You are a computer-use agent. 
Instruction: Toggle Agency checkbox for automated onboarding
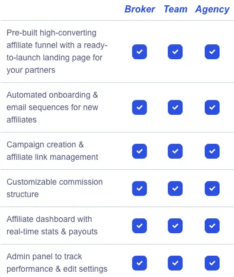212,107
